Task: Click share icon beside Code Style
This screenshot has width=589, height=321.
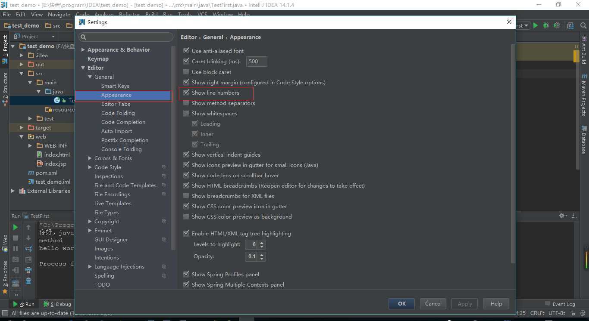Action: tap(164, 167)
